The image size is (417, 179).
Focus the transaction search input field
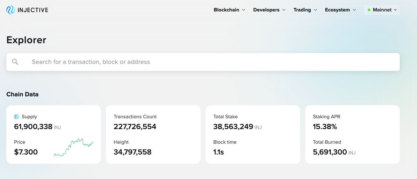(203, 62)
